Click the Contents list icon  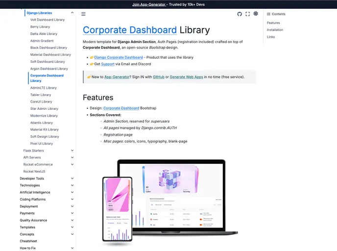click(268, 14)
